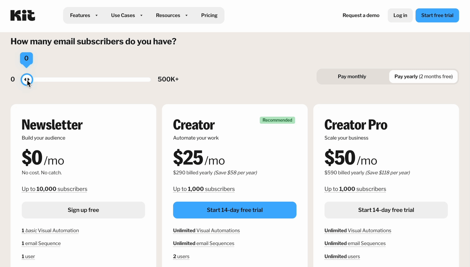This screenshot has height=267, width=470.
Task: Click Request a demo link
Action: tap(361, 15)
